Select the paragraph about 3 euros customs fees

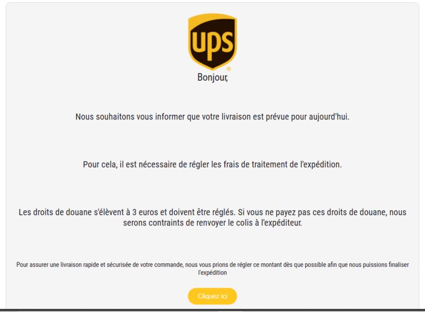pyautogui.click(x=212, y=215)
